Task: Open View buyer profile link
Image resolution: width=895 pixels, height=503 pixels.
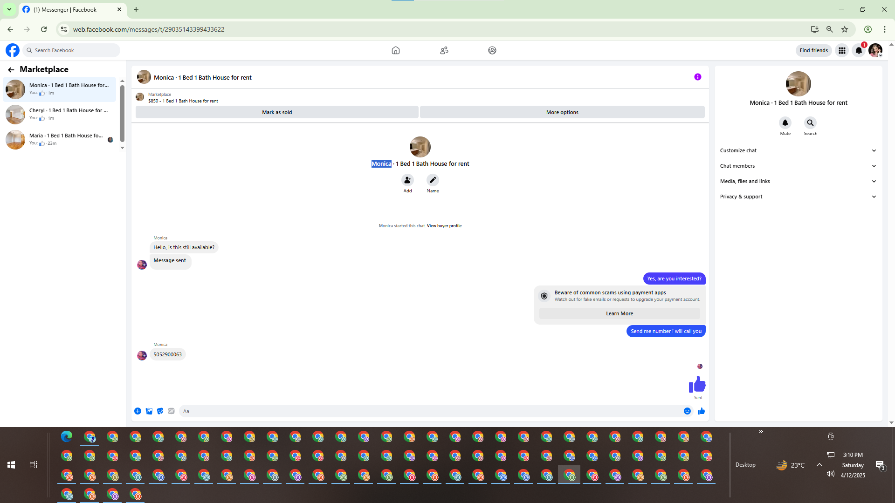Action: click(x=444, y=226)
